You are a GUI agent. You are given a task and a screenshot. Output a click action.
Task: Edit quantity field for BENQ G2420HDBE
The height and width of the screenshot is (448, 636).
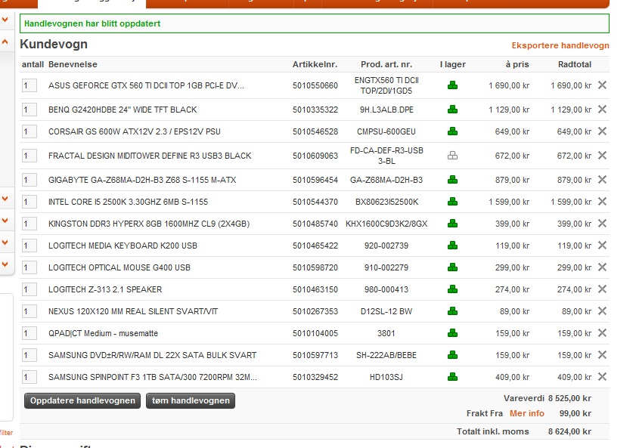29,110
